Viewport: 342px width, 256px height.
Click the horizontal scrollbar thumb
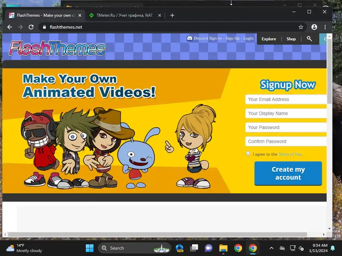click(x=158, y=234)
